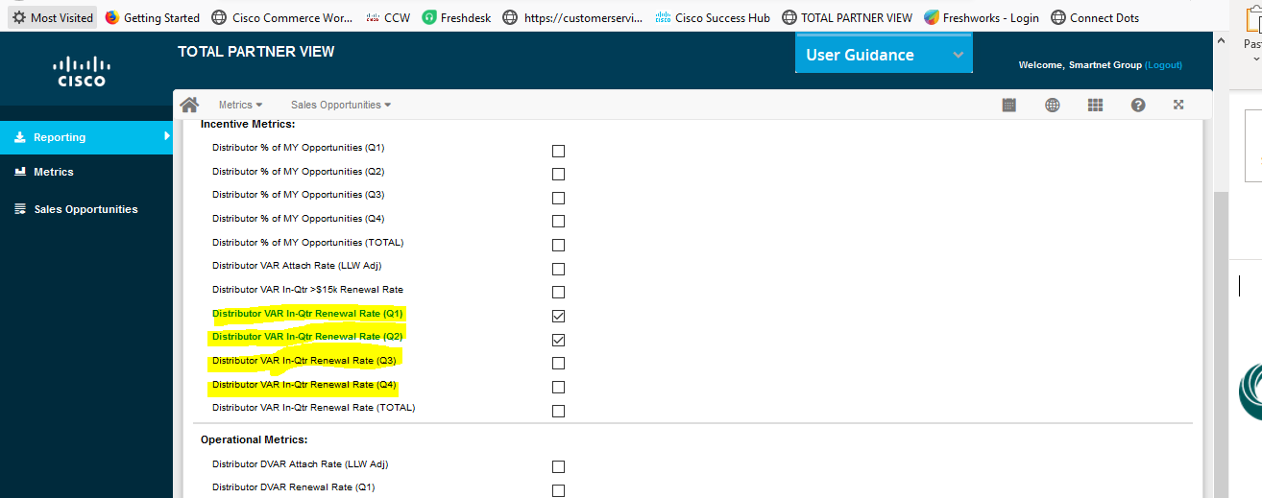Open the Sales Opportunities dropdown menu
This screenshot has width=1262, height=498.
click(x=341, y=105)
